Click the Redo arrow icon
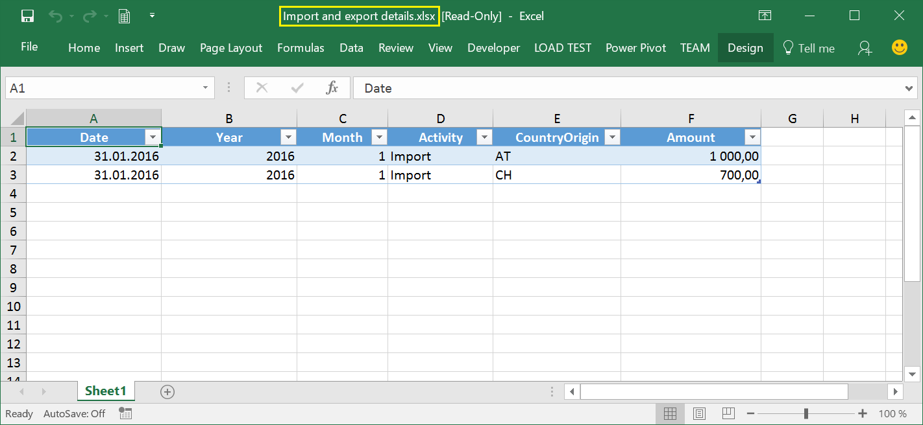923x425 pixels. (90, 16)
